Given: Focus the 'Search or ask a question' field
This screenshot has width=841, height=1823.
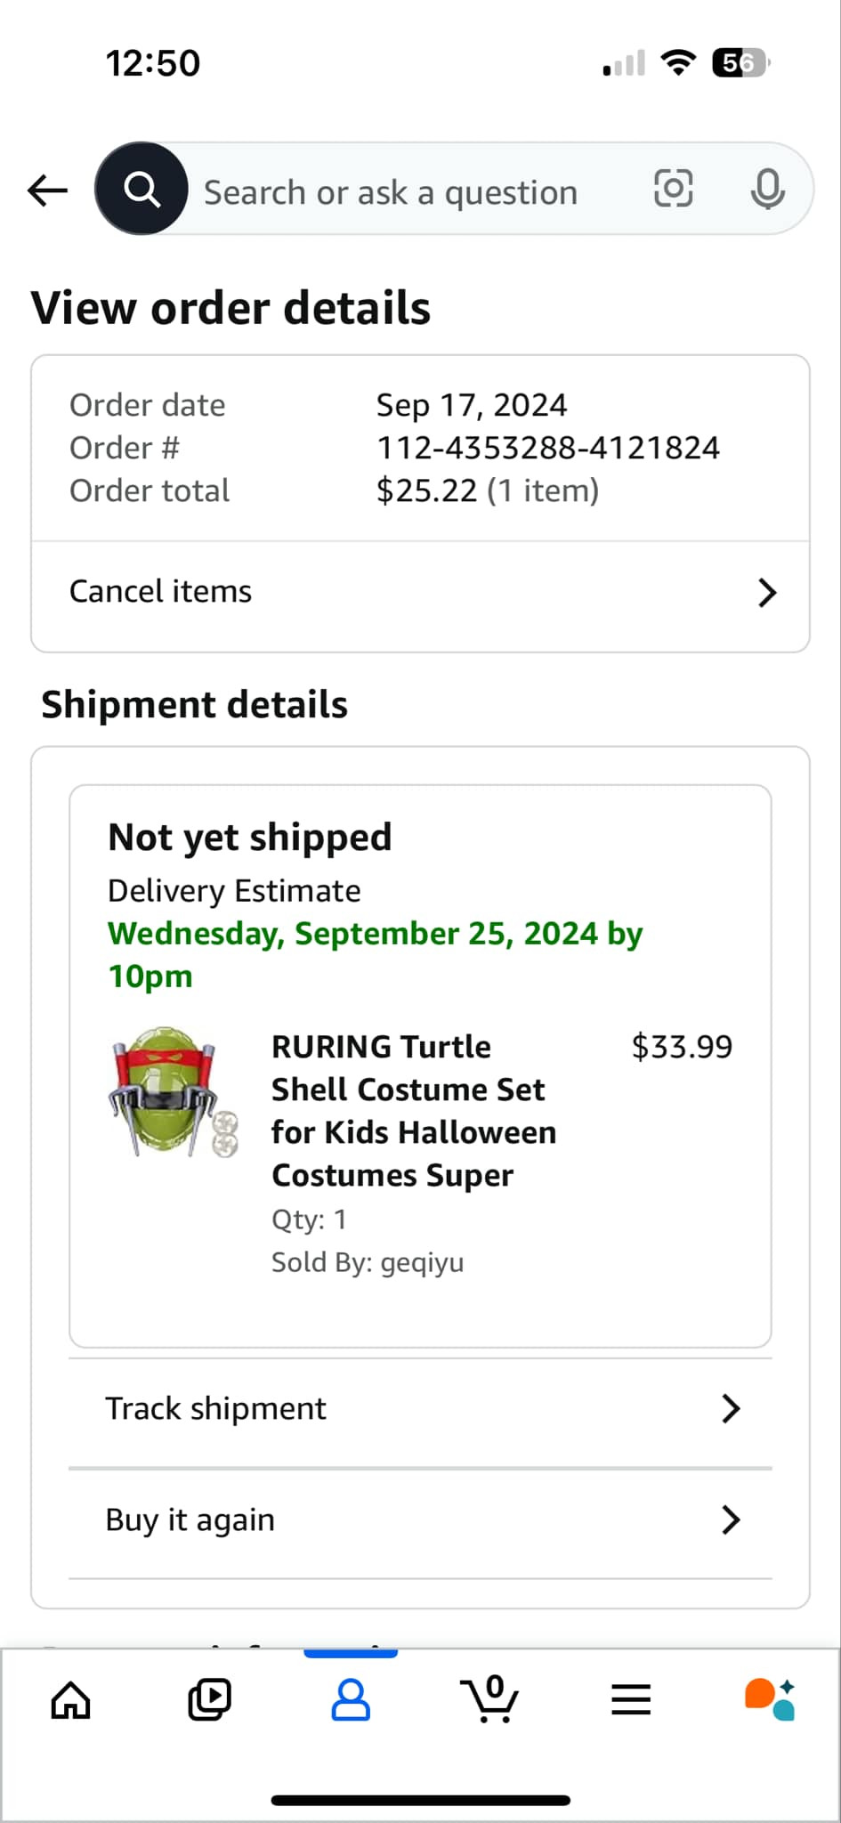Looking at the screenshot, I should pyautogui.click(x=392, y=192).
